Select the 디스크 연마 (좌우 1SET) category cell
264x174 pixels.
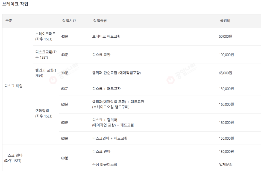(14, 158)
